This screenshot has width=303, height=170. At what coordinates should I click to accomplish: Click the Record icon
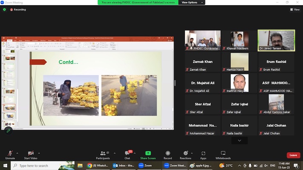pyautogui.click(x=168, y=153)
